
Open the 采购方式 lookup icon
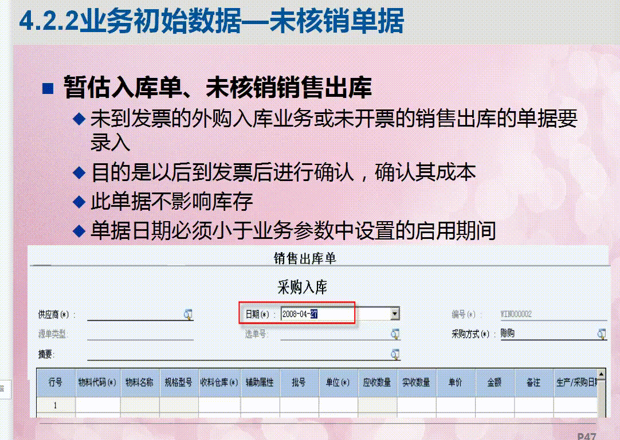(601, 333)
